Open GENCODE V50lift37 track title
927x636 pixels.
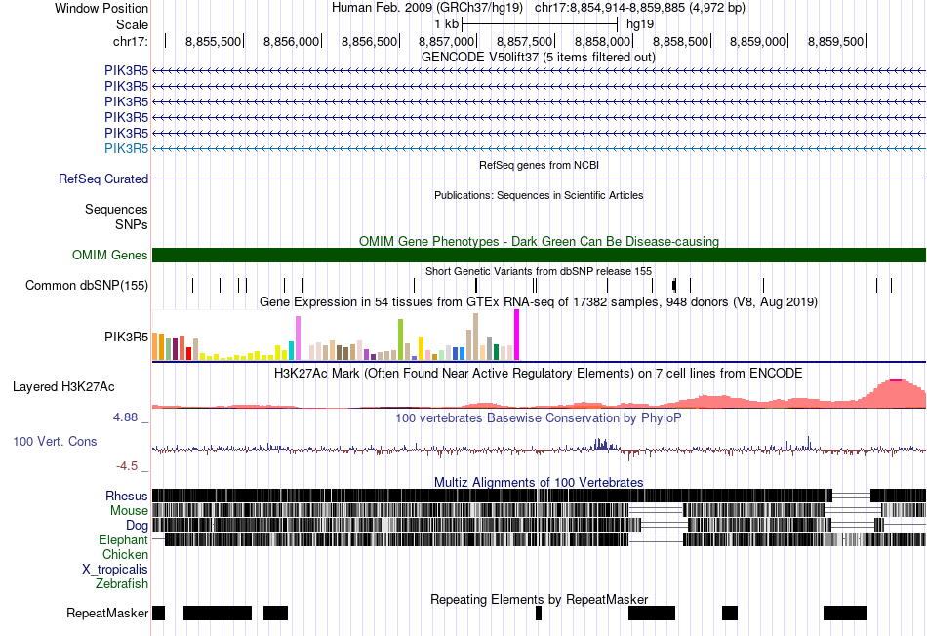coord(539,58)
